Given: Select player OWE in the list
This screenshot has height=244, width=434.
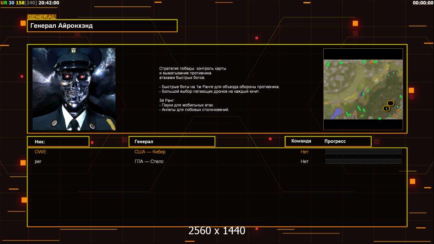Looking at the screenshot, I should (x=40, y=152).
